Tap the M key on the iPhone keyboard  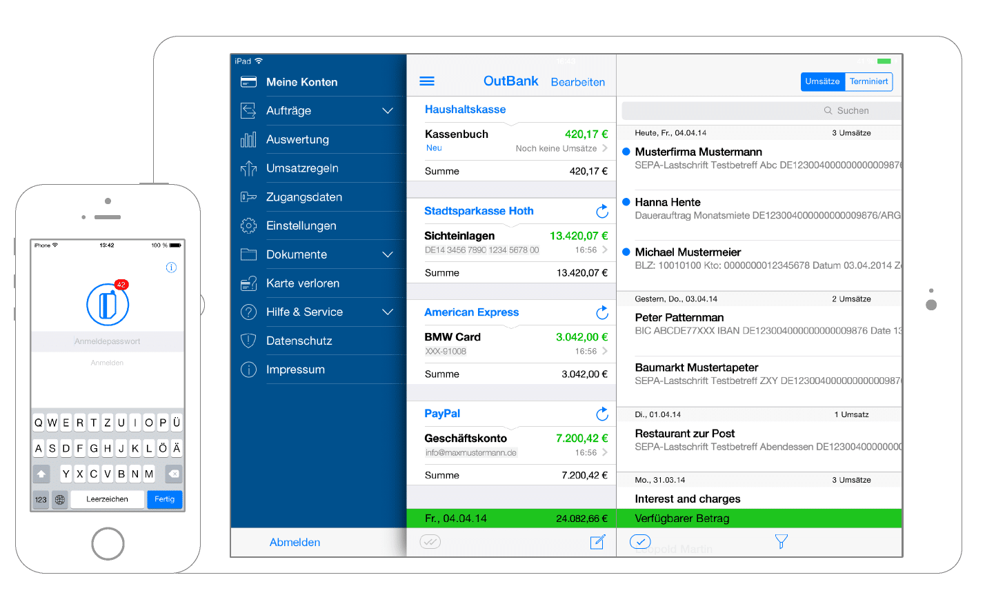[149, 474]
